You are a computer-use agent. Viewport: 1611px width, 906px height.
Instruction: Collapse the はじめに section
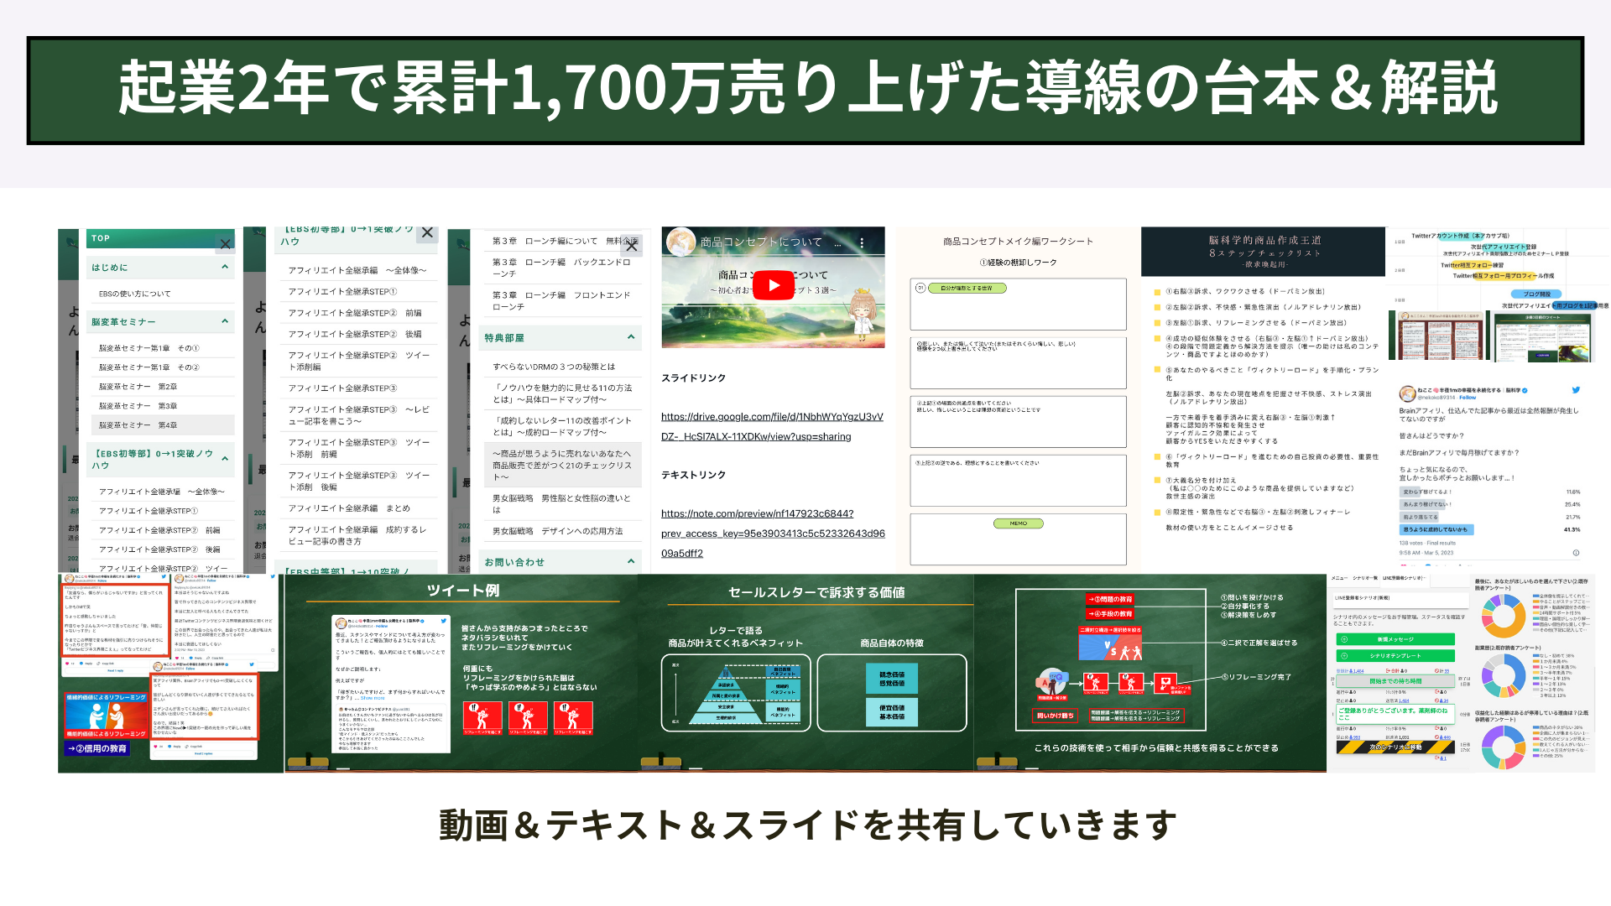[225, 267]
